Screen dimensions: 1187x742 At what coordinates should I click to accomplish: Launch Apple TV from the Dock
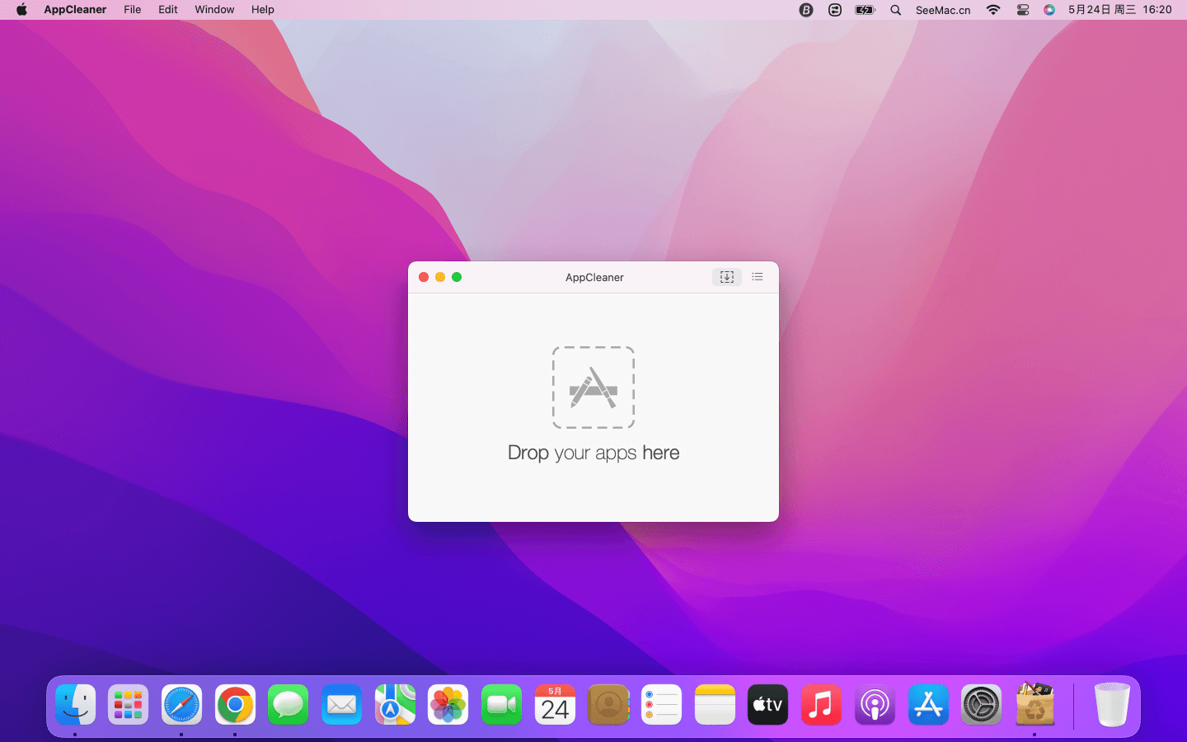[767, 705]
